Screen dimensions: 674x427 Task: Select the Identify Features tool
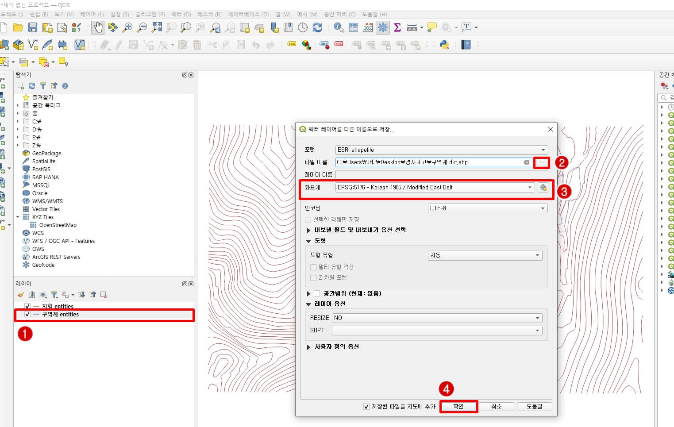pos(339,27)
